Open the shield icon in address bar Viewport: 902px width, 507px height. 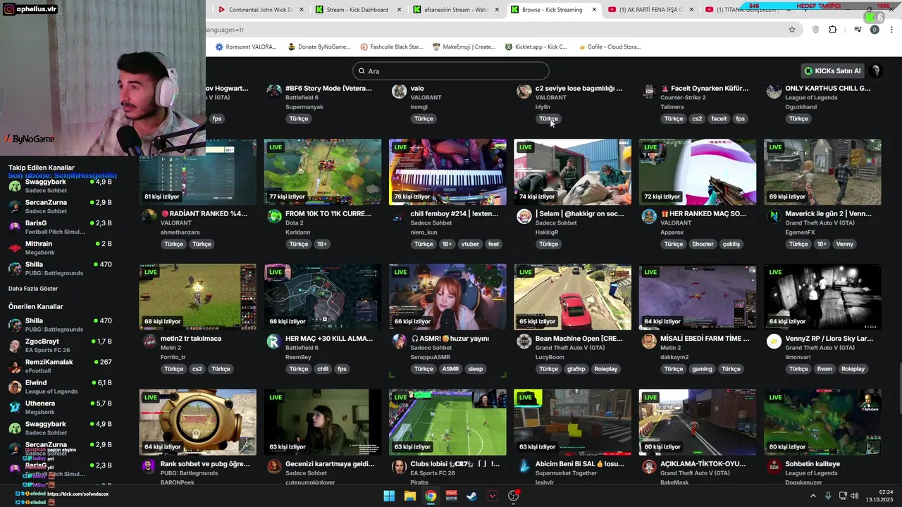click(815, 30)
